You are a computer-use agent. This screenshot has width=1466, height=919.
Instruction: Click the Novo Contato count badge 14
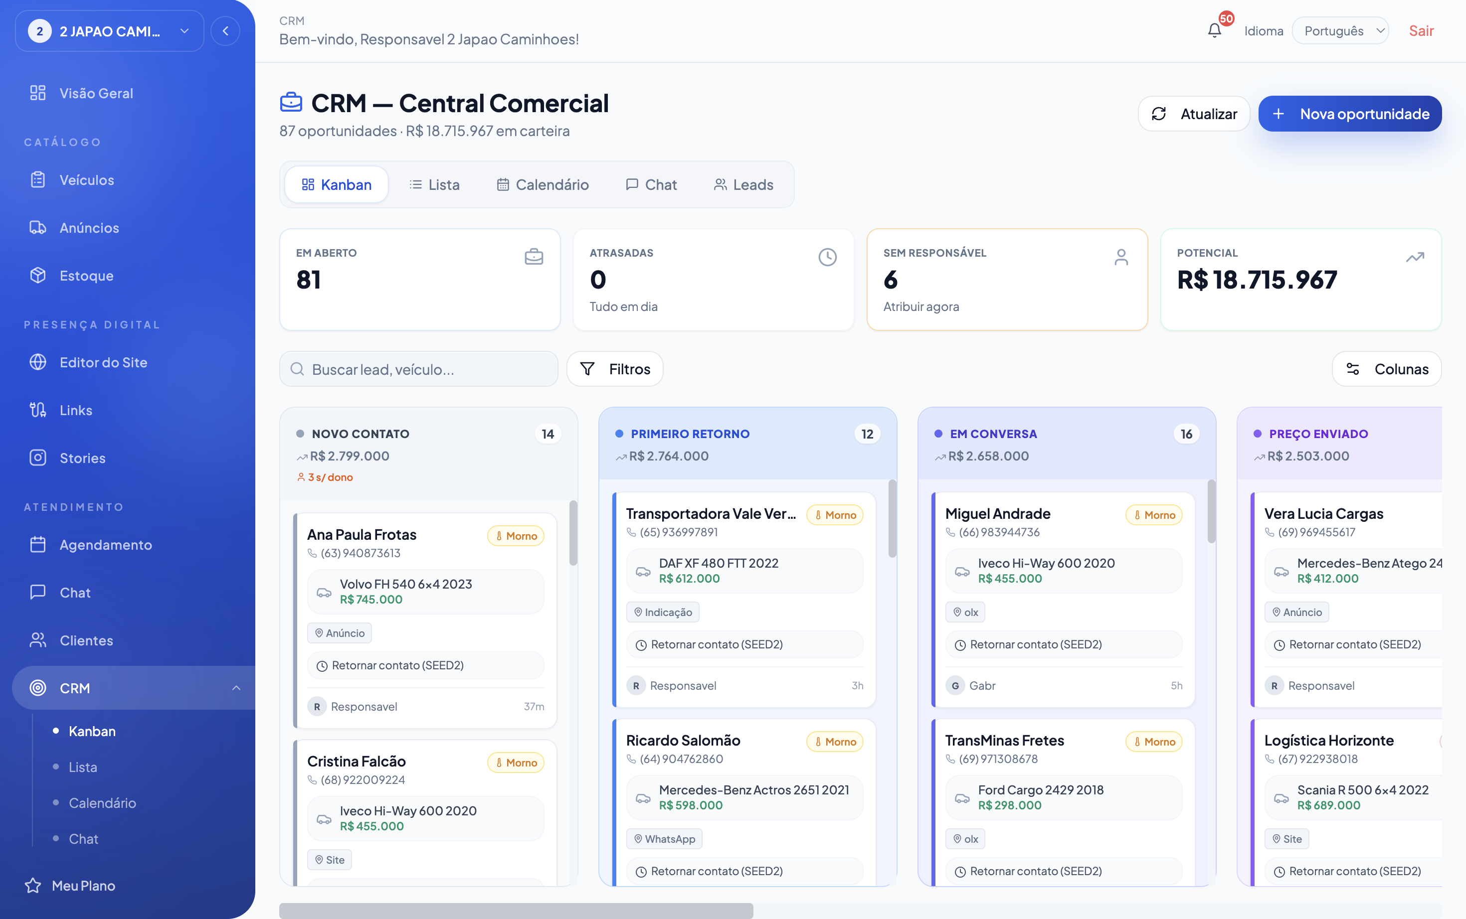pyautogui.click(x=548, y=434)
